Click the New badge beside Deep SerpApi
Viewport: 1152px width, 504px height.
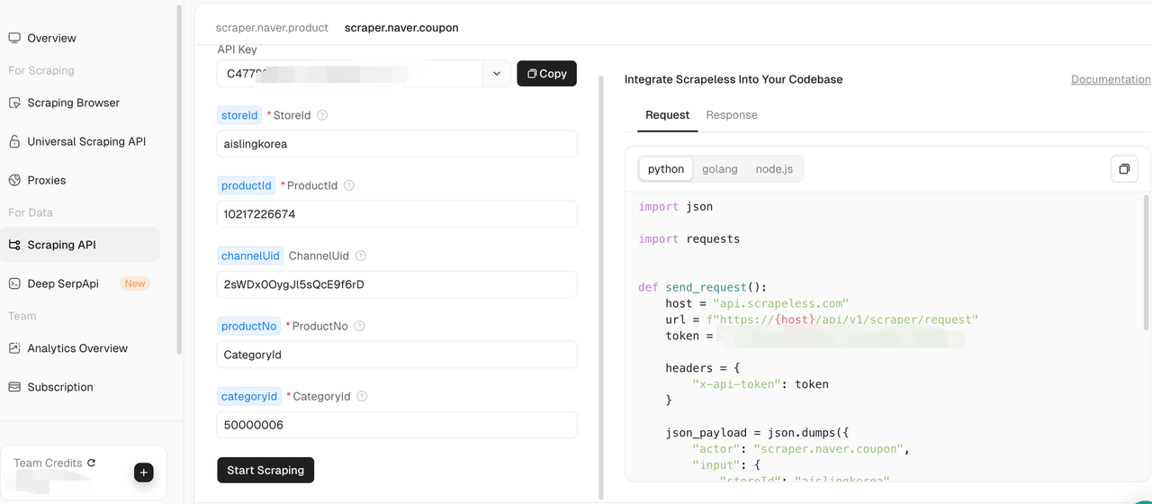point(135,283)
